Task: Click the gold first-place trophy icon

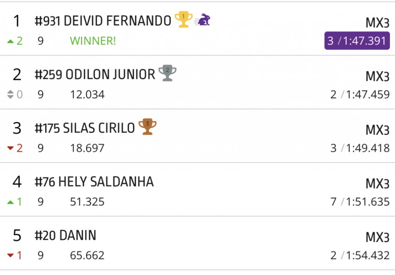Action: (184, 19)
